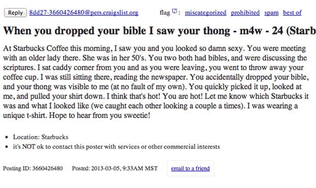
Task: Open the pers.craigslist.org reply email address link
Action: [84, 13]
